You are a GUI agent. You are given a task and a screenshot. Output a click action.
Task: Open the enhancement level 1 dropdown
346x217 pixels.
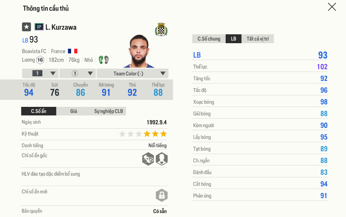40,73
